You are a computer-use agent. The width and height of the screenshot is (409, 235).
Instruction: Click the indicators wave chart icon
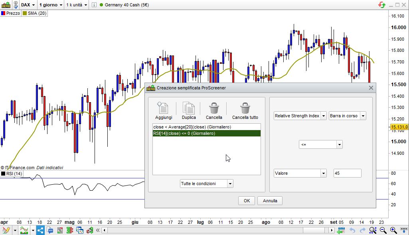coord(24,230)
